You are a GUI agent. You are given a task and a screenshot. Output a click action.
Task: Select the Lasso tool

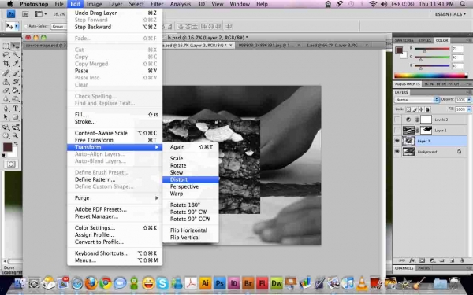click(6, 55)
